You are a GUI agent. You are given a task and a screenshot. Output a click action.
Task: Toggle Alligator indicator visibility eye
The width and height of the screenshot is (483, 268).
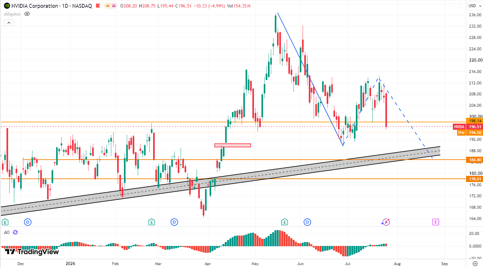tap(27, 14)
